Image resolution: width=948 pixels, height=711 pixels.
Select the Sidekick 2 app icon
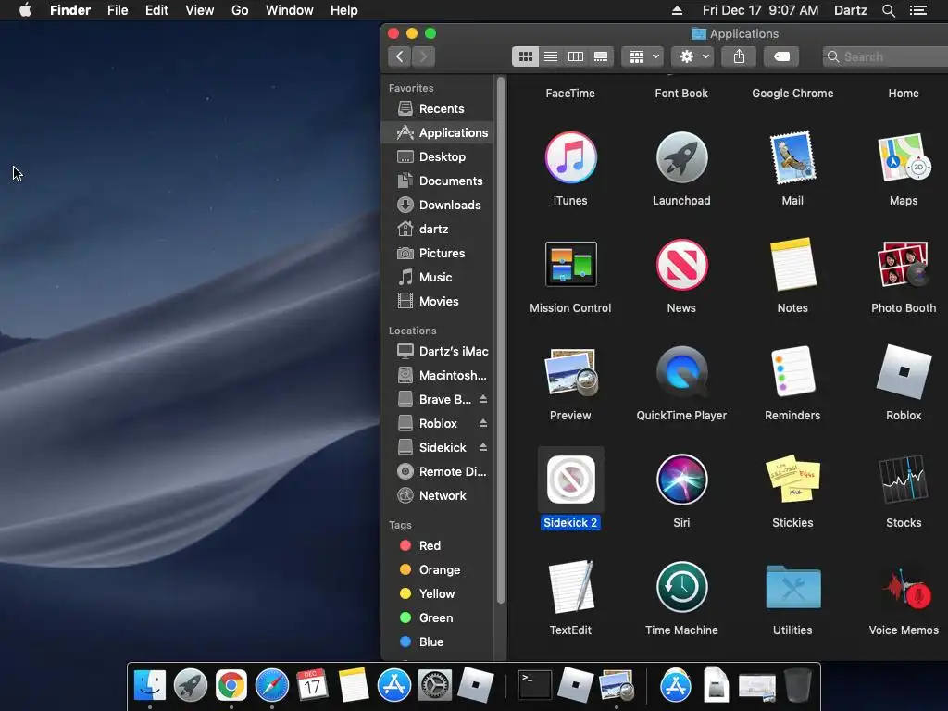570,480
